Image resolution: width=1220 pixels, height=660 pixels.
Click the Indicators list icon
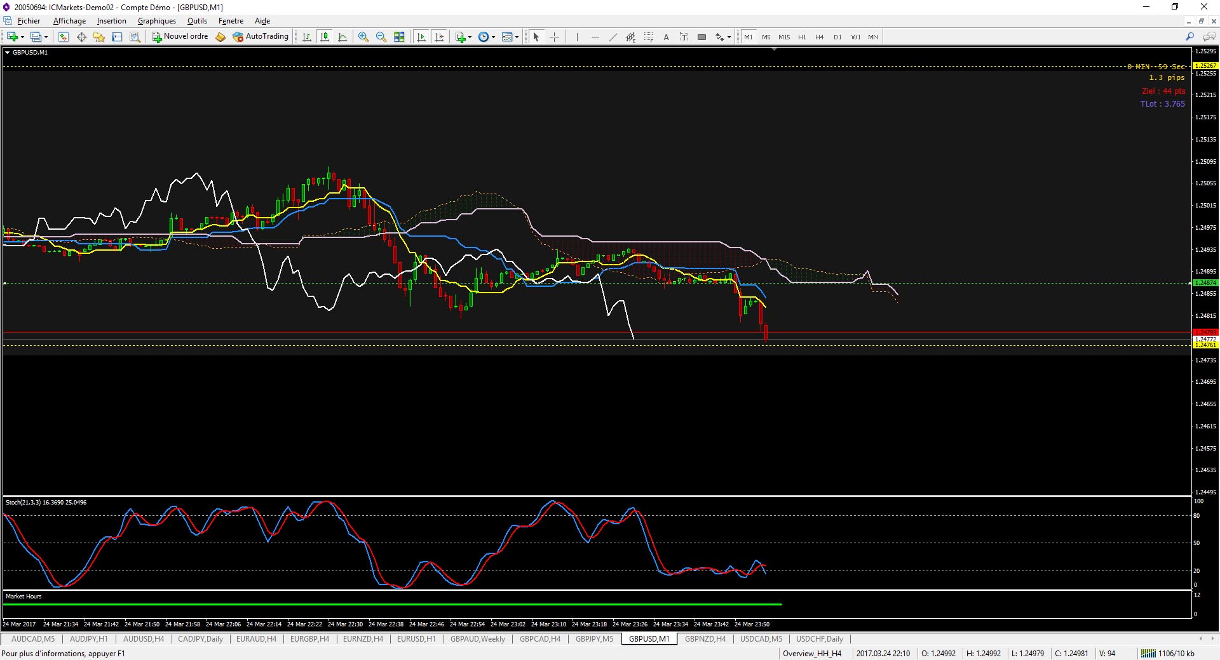[461, 37]
